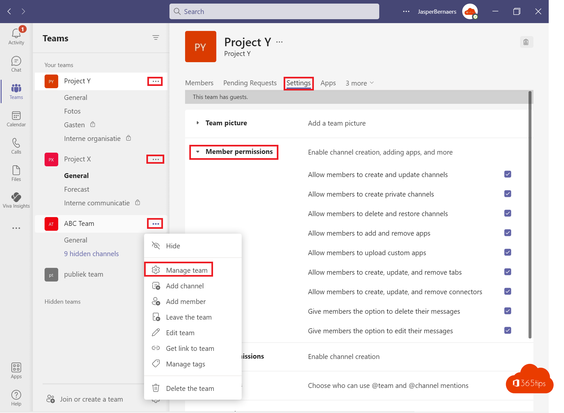Image resolution: width=564 pixels, height=413 pixels.
Task: Click the Search input field
Action: point(274,11)
